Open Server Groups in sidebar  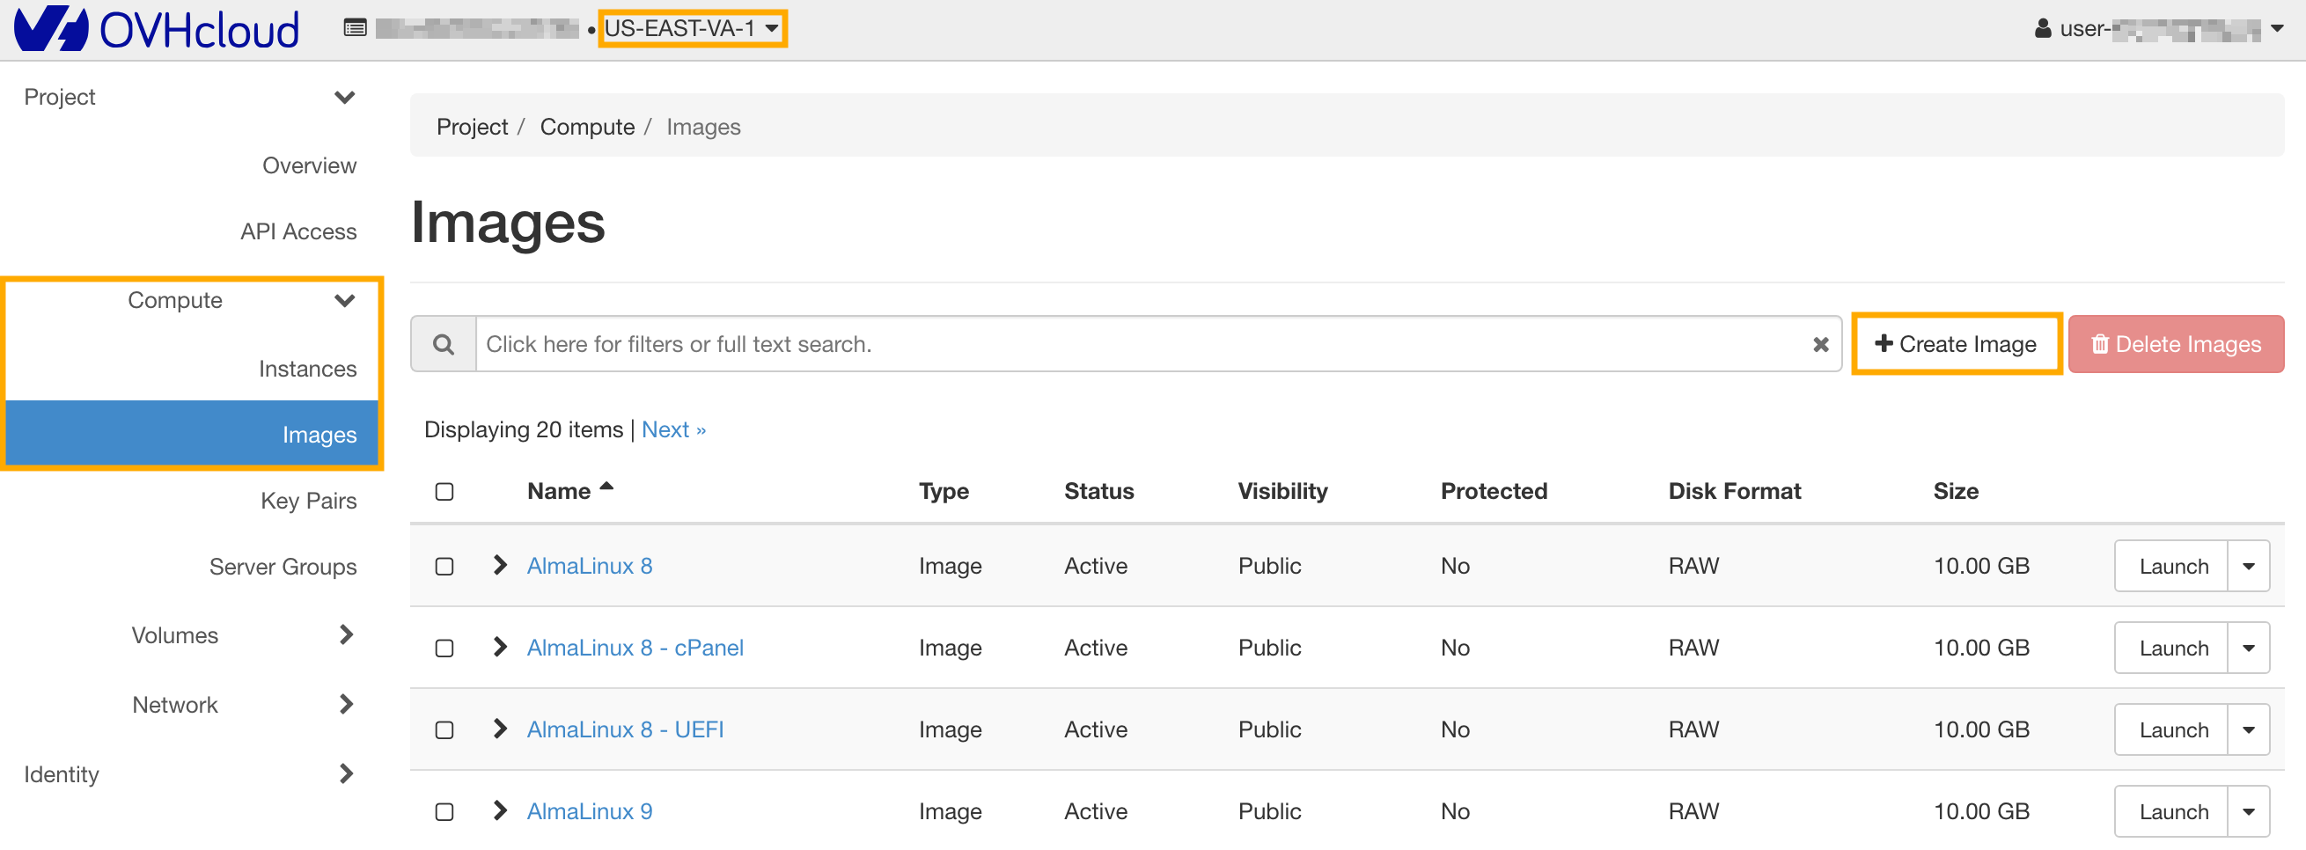pos(283,568)
